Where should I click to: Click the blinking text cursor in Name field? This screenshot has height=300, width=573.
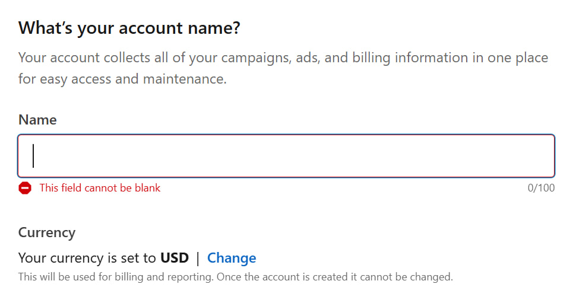click(33, 157)
